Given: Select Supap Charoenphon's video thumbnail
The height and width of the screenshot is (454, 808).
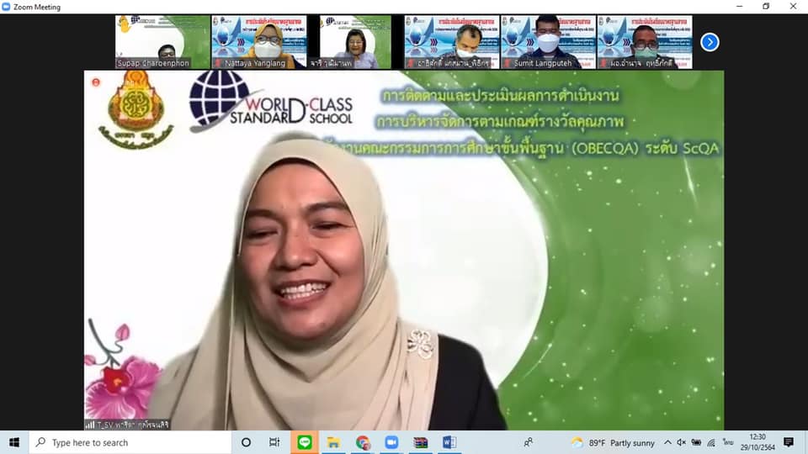Looking at the screenshot, I should tap(162, 42).
